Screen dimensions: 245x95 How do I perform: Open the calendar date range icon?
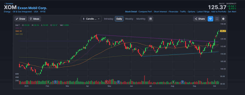(x=150, y=19)
